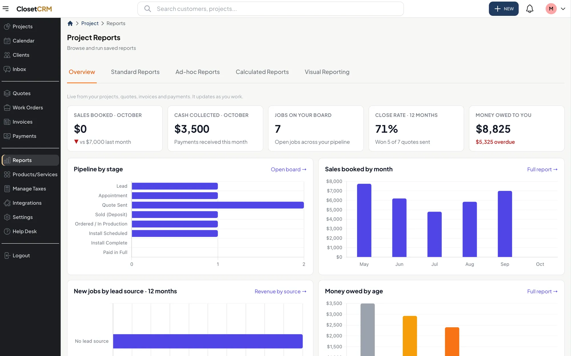
Task: Open Ad-hoc Reports tab
Action: [x=198, y=72]
